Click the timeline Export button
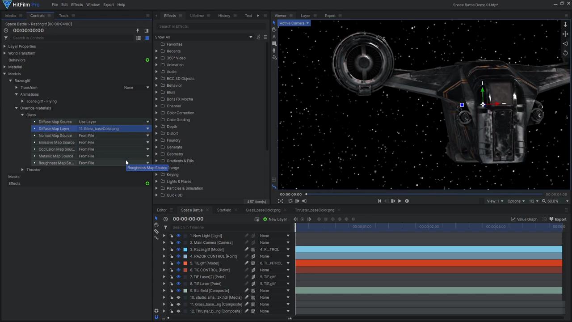Viewport: 572px width, 322px height. pos(558,219)
